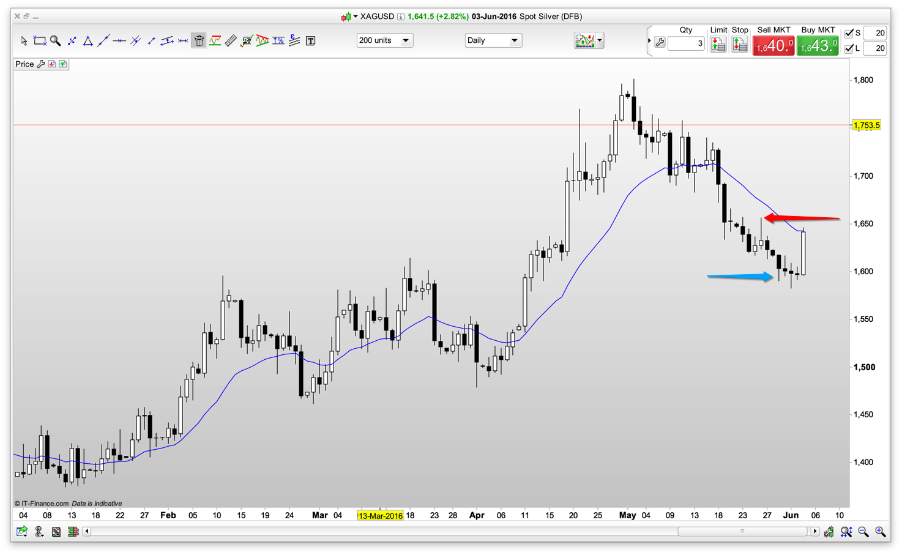Screen dimensions: 902x555
Task: Collapse the trading panel arrow
Action: click(649, 41)
